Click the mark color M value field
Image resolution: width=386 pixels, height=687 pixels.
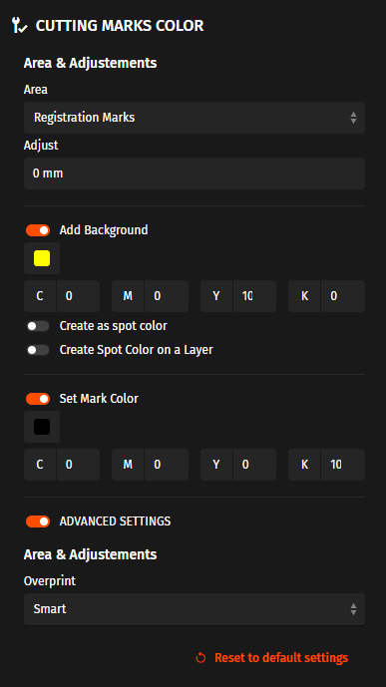pos(167,465)
